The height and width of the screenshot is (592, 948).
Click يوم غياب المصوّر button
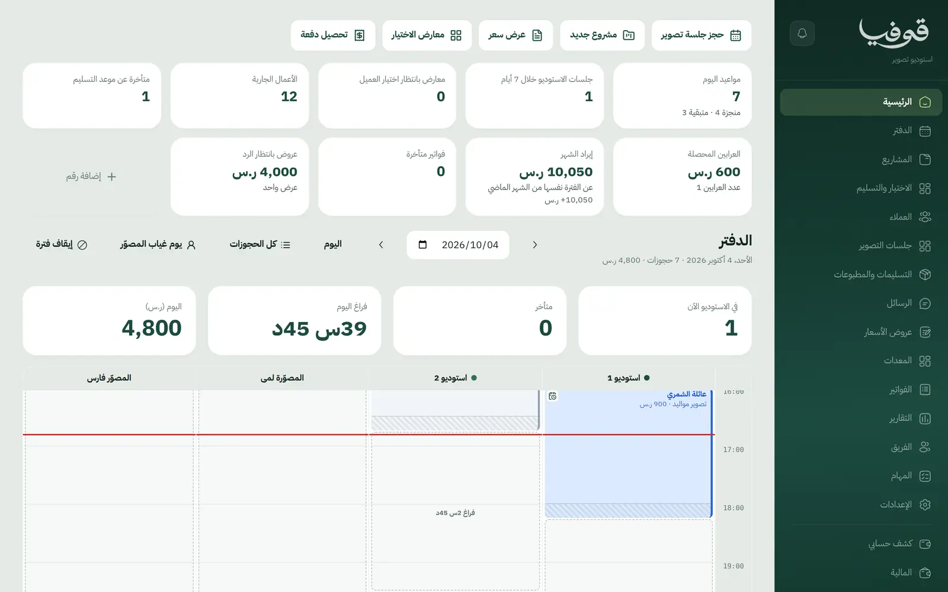[158, 244]
